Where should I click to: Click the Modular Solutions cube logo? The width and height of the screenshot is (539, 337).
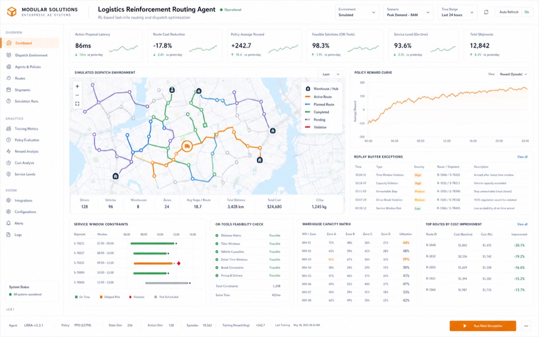pos(12,12)
